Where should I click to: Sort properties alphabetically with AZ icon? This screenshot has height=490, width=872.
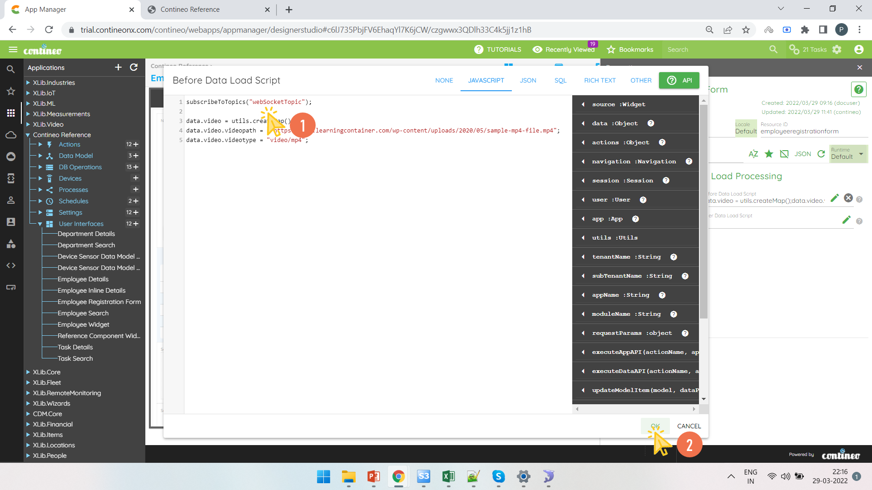(753, 154)
